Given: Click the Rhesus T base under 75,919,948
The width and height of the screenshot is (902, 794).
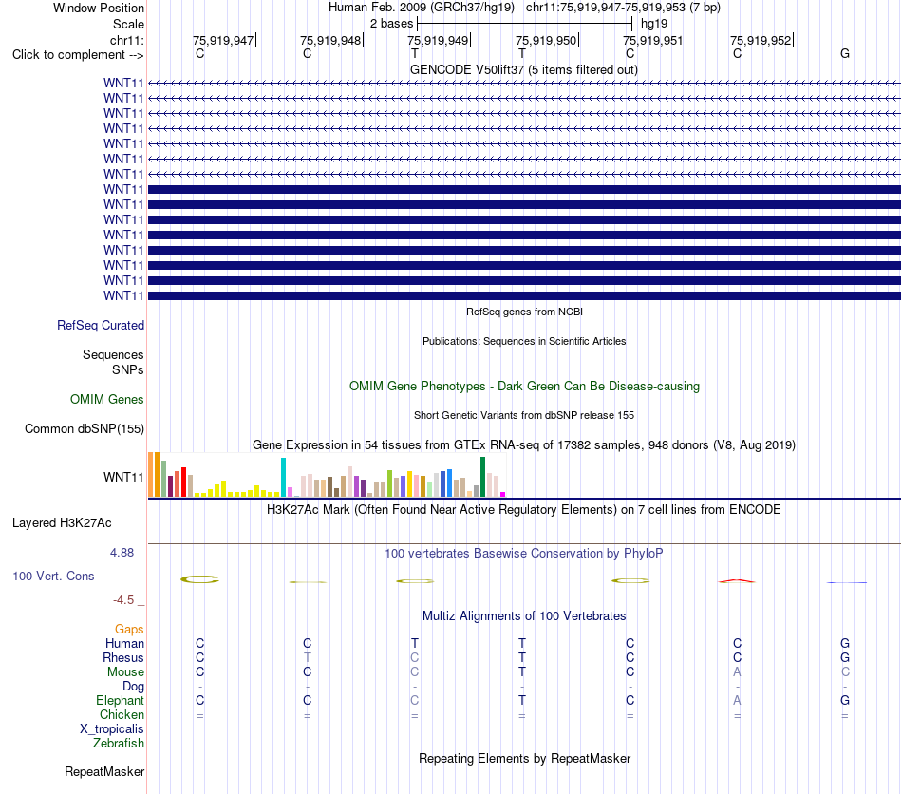Looking at the screenshot, I should [308, 657].
